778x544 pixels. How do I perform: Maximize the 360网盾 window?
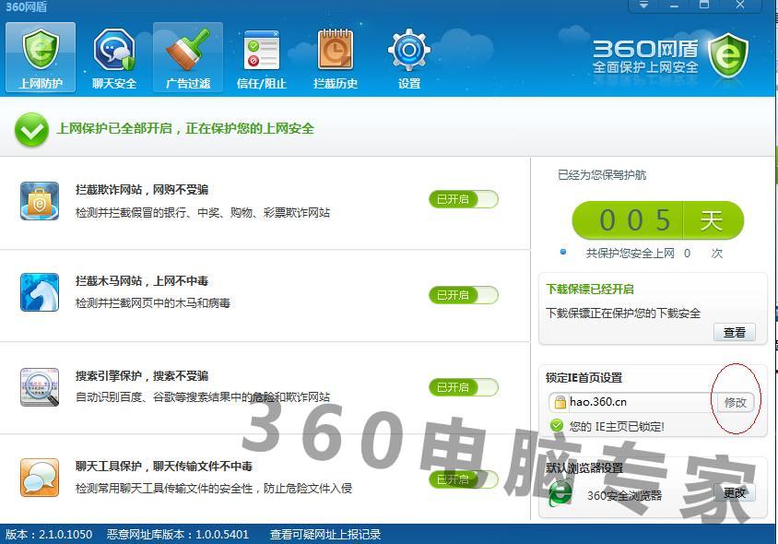point(703,5)
